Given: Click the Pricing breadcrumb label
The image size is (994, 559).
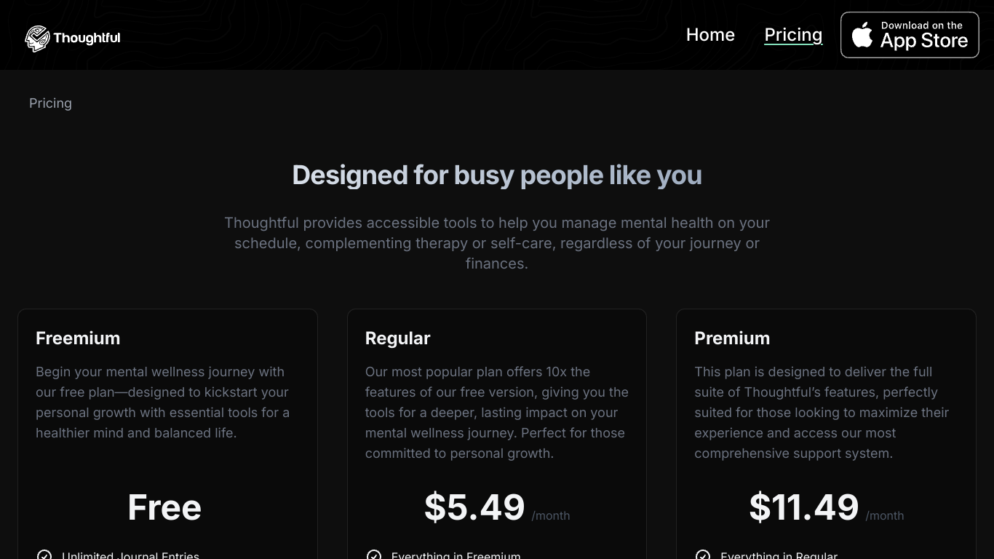Looking at the screenshot, I should click(50, 103).
